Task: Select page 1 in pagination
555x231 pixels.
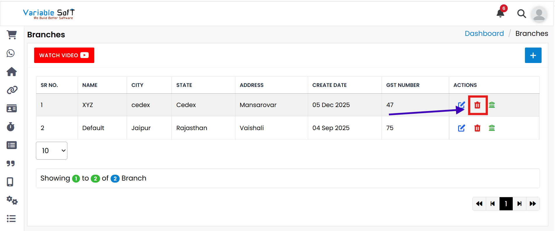Action: point(506,204)
